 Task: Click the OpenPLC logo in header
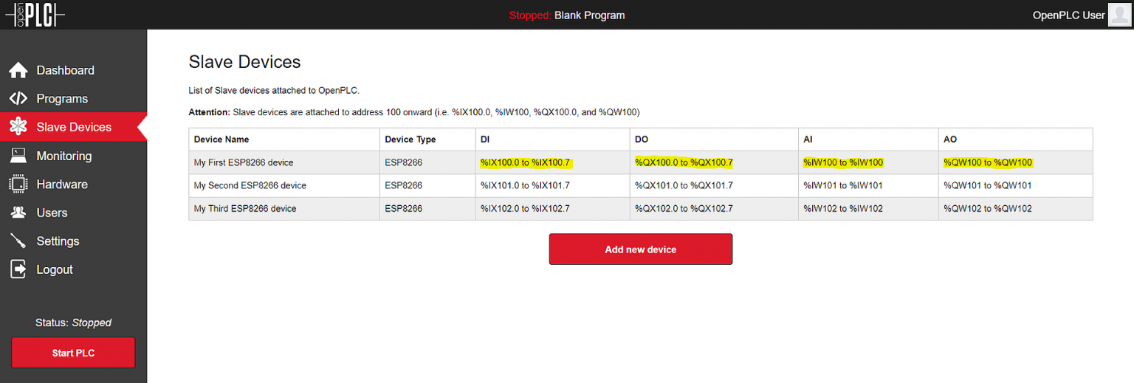click(x=35, y=15)
